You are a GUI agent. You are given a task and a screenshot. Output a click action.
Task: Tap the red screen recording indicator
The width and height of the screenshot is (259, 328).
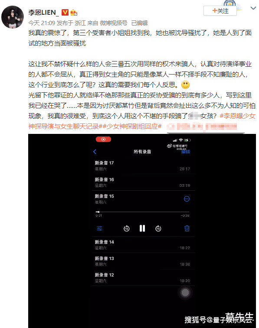click(x=103, y=140)
